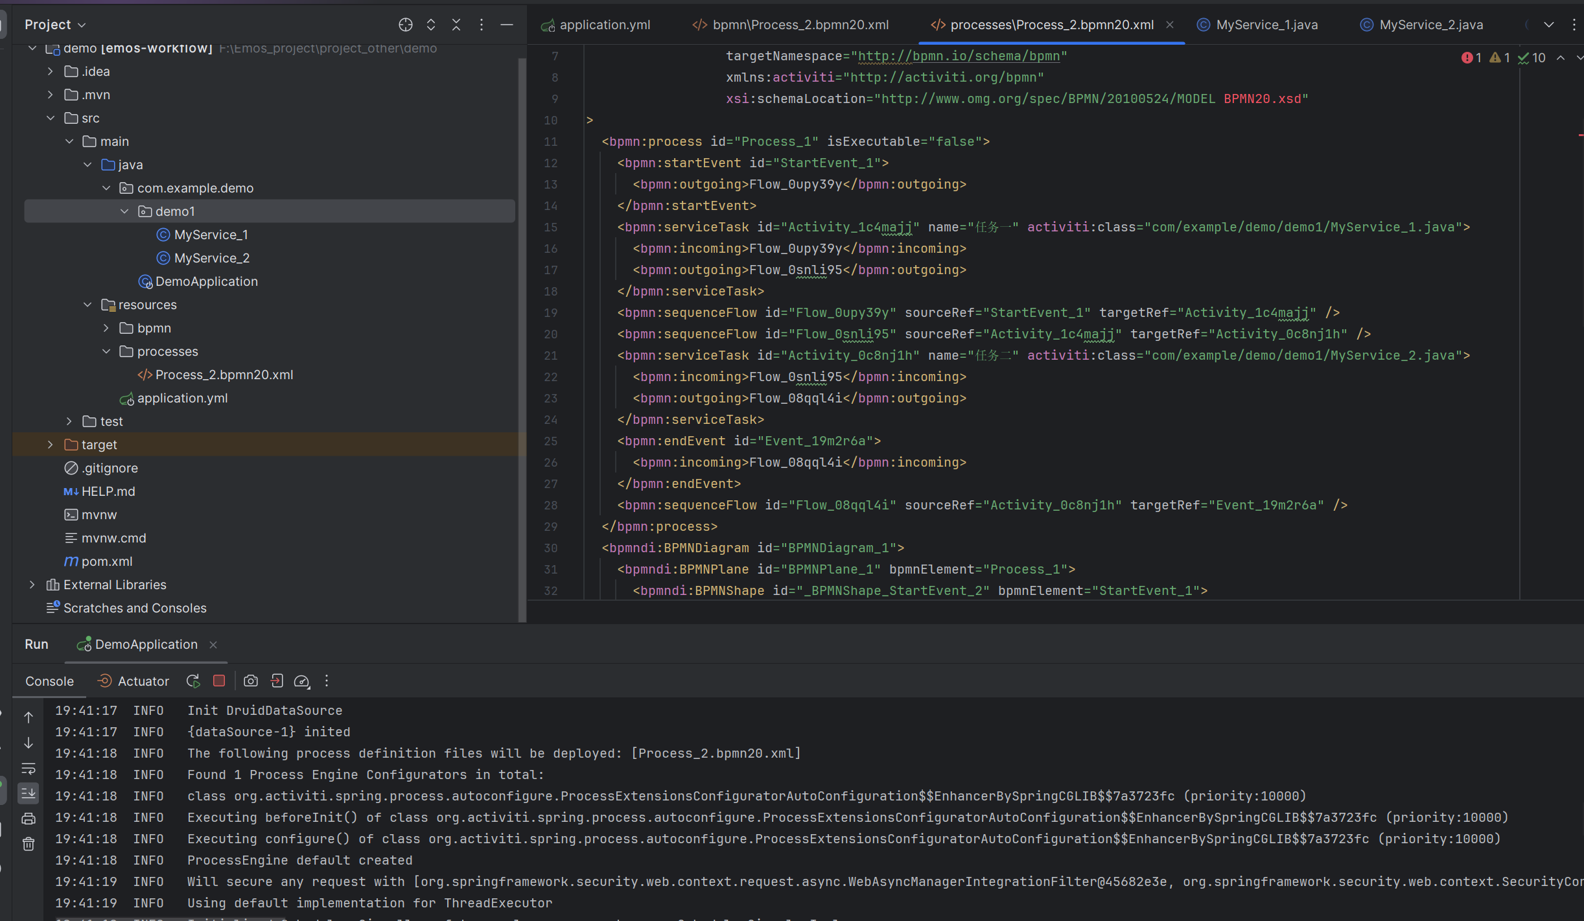
Task: Click the thread dump camera icon
Action: tap(251, 681)
